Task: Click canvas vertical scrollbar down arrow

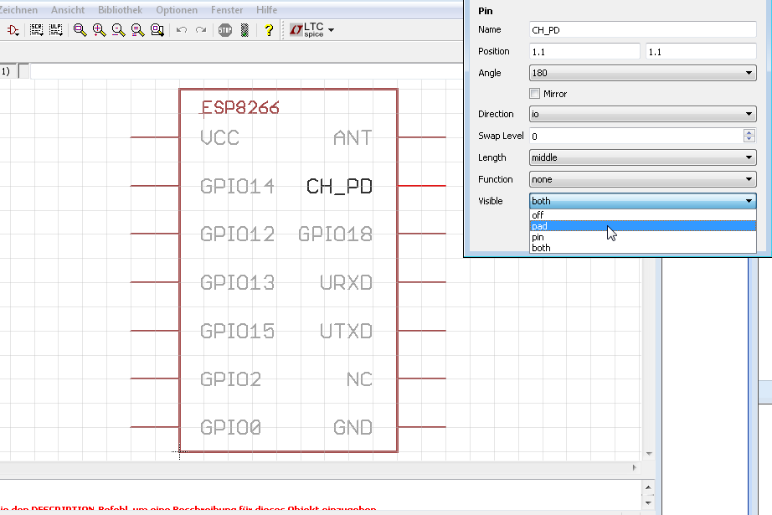Action: [649, 454]
